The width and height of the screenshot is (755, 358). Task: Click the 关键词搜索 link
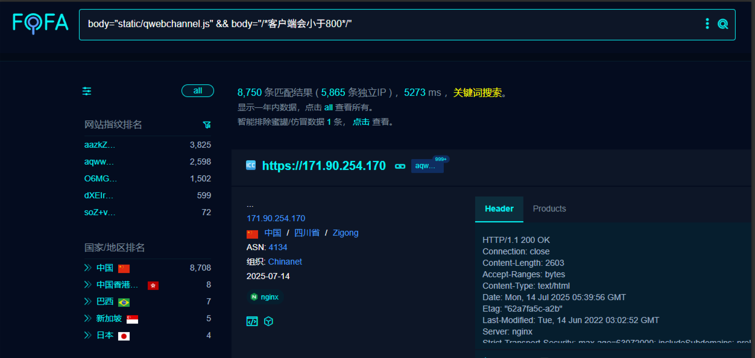click(x=478, y=93)
